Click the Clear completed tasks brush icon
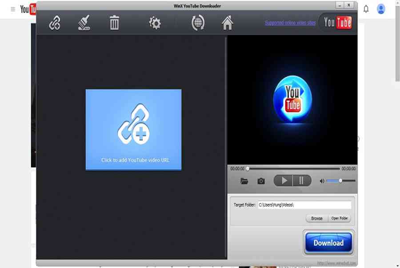 [84, 23]
